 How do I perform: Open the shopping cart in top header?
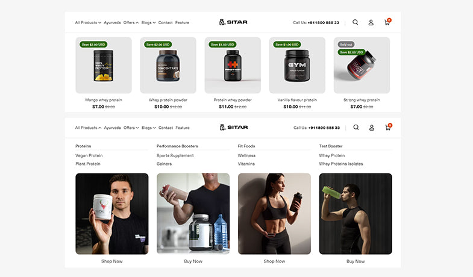click(387, 22)
